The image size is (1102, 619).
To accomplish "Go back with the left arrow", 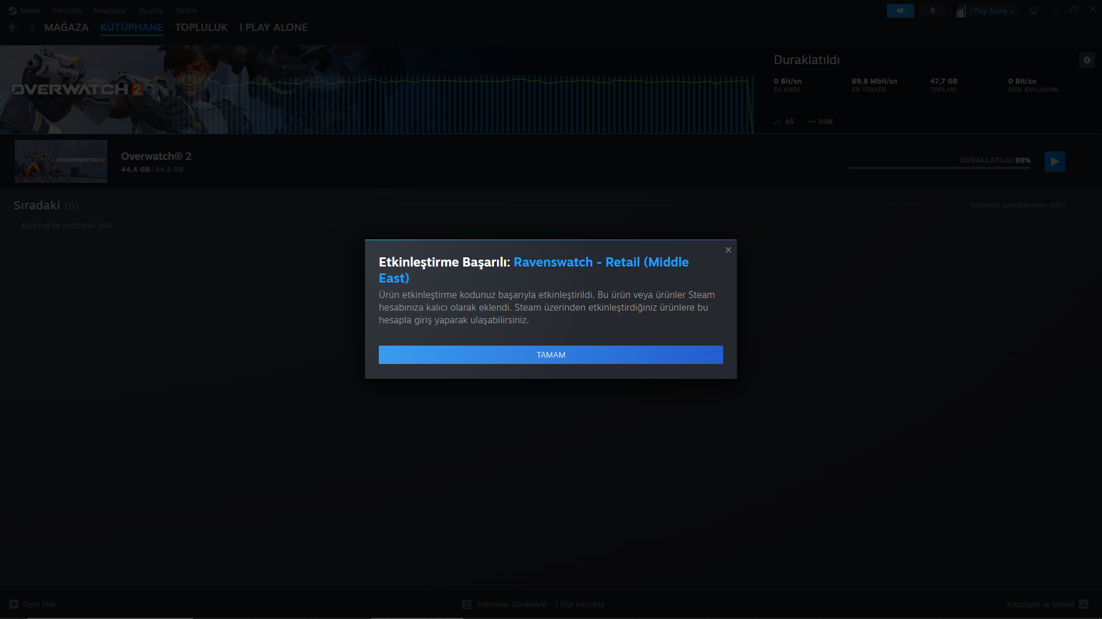I will [14, 27].
